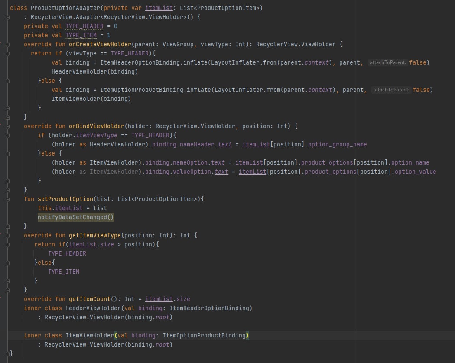Click ItemViewHolder in its inner class declaration
This screenshot has width=455, height=363.
coord(90,335)
